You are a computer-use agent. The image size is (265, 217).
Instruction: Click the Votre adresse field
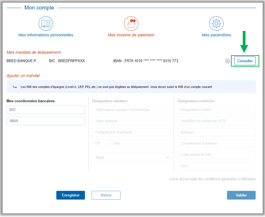pyautogui.click(x=131, y=121)
